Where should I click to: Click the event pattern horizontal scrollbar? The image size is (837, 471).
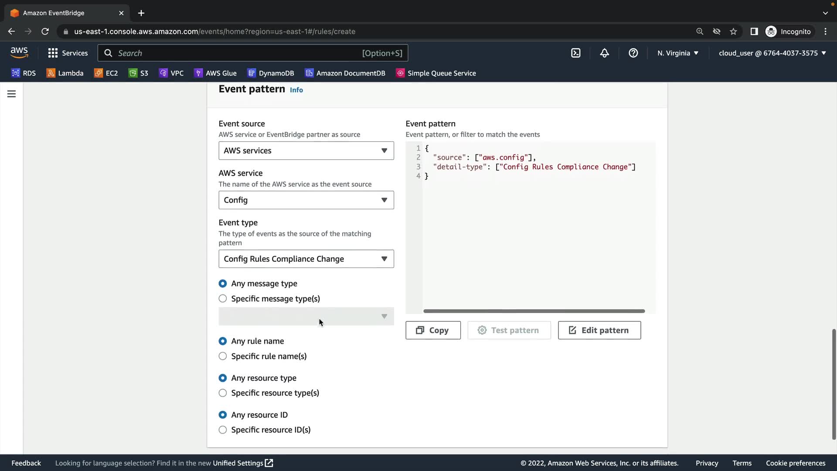click(x=534, y=311)
